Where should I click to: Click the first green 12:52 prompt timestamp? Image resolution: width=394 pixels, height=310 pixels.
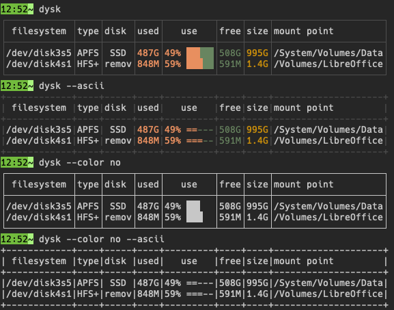pos(17,9)
